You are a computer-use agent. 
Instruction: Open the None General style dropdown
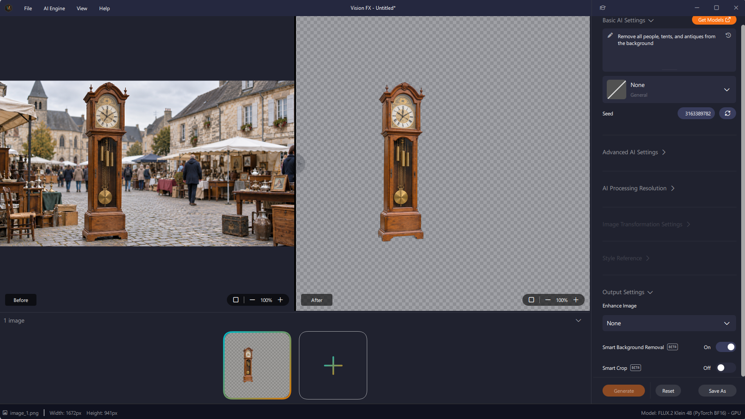(669, 89)
